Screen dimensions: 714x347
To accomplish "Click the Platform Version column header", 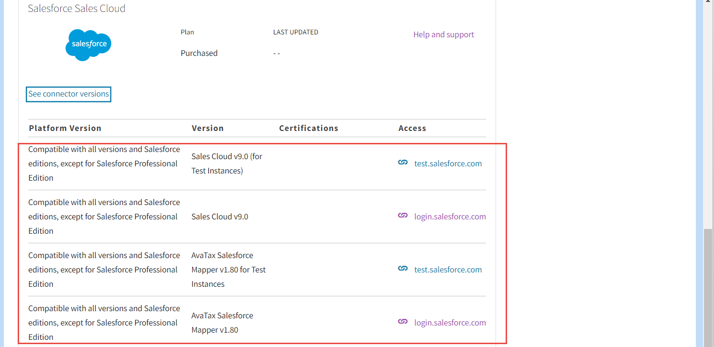I will pyautogui.click(x=65, y=128).
